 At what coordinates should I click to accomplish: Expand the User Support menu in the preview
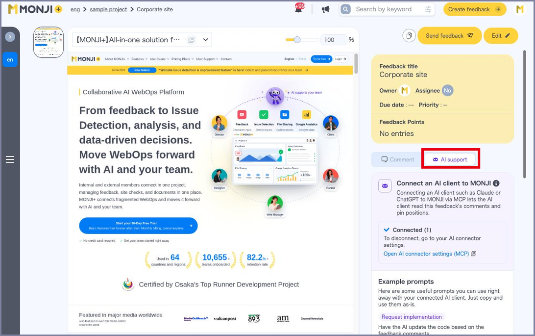point(207,59)
